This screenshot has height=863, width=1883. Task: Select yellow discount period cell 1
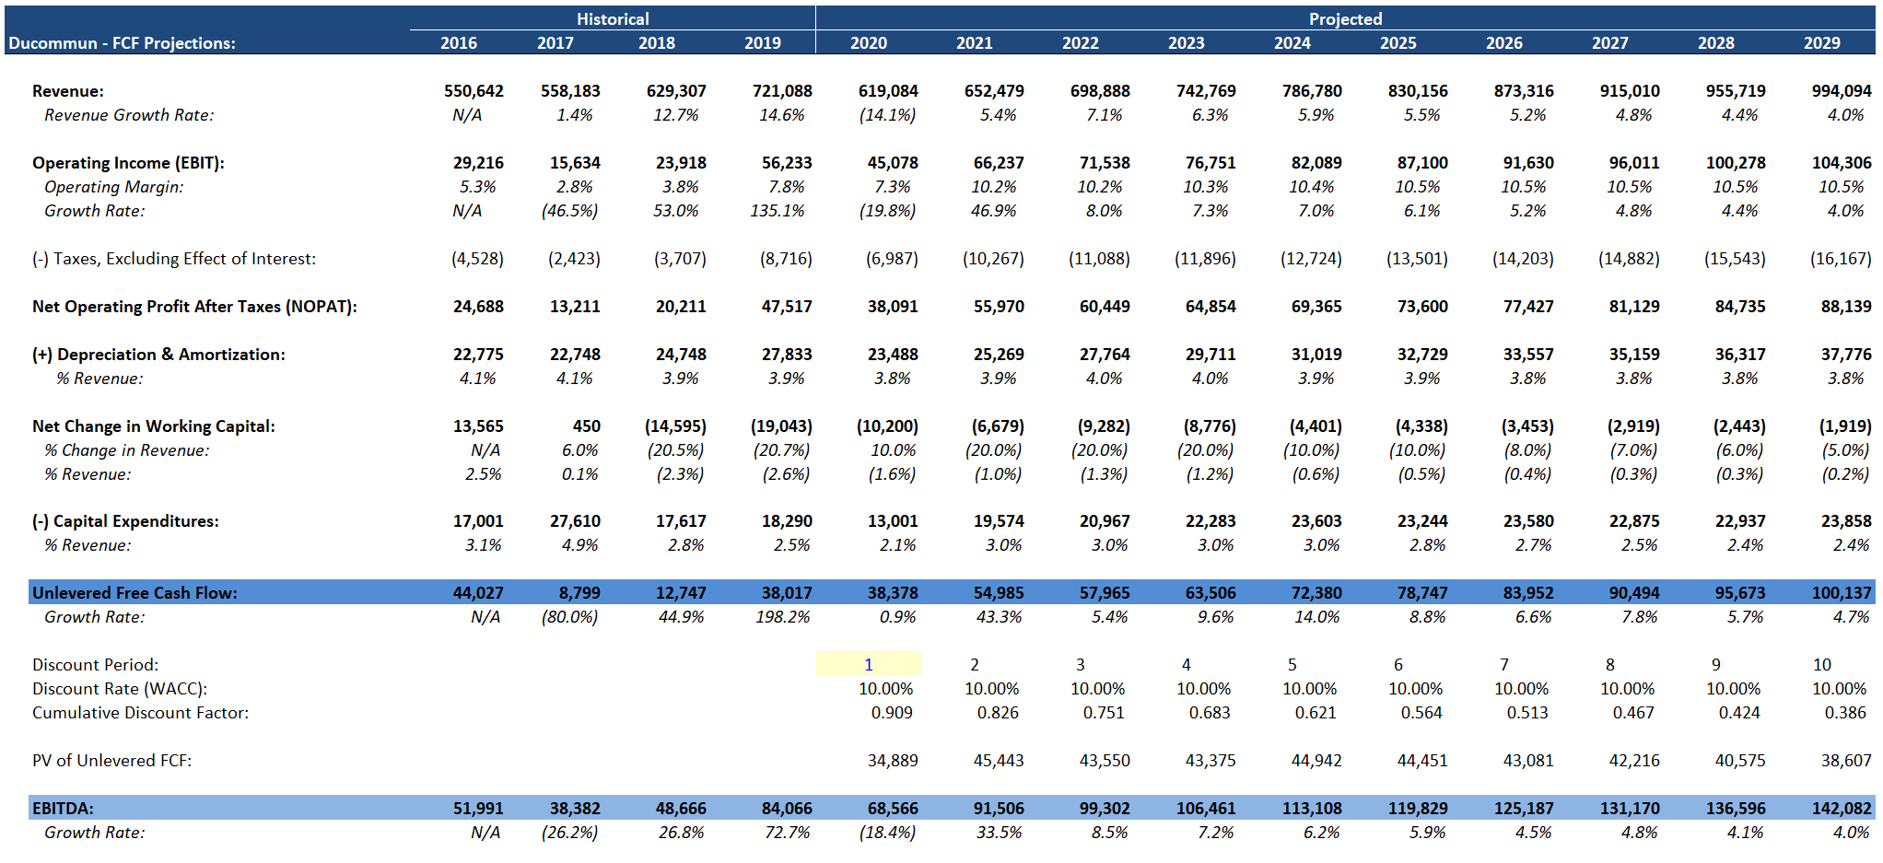pos(869,664)
